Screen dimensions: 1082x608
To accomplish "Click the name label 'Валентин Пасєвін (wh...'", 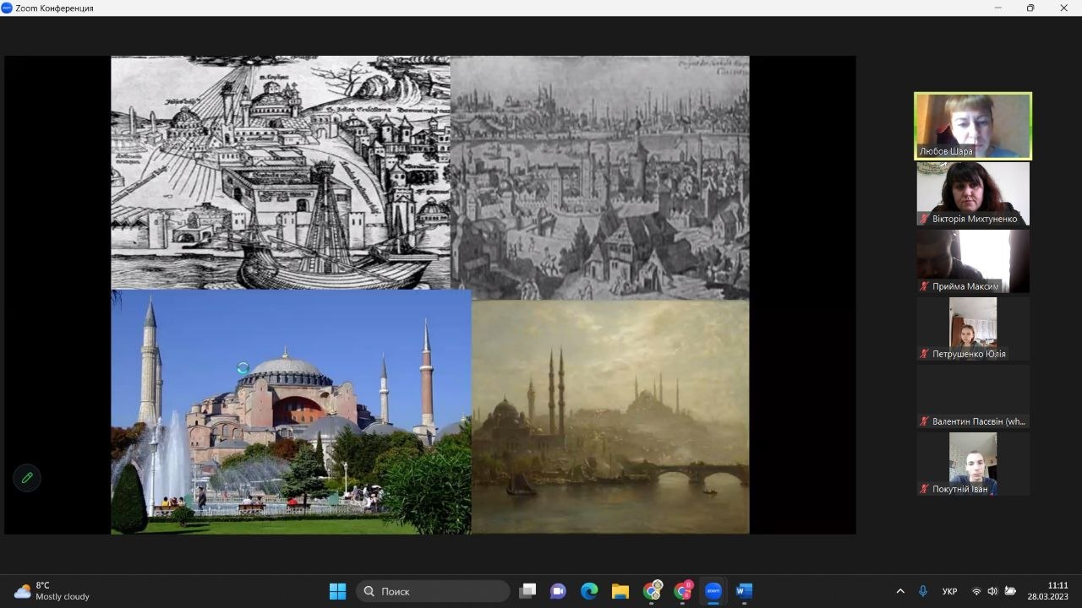I will (x=979, y=421).
